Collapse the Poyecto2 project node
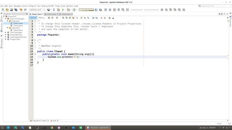The height and width of the screenshot is (130, 232). point(4,16)
